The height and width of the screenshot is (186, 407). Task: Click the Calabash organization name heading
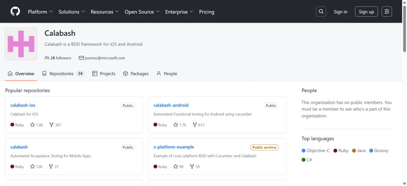click(60, 33)
